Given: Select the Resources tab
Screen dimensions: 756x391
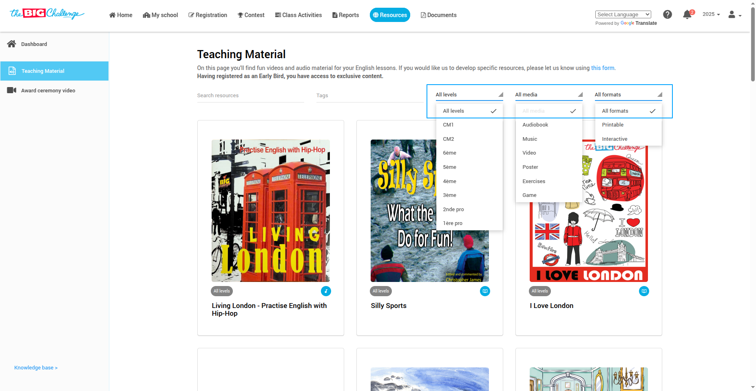Looking at the screenshot, I should (390, 15).
